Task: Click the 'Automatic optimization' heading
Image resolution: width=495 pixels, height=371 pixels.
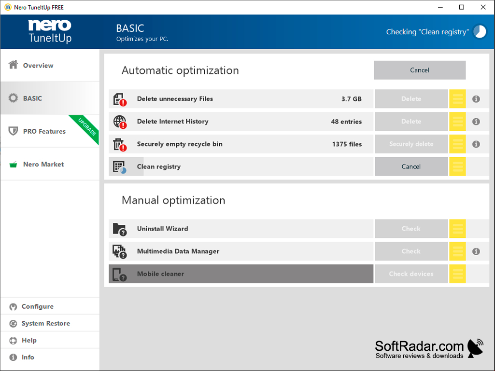Action: (180, 70)
